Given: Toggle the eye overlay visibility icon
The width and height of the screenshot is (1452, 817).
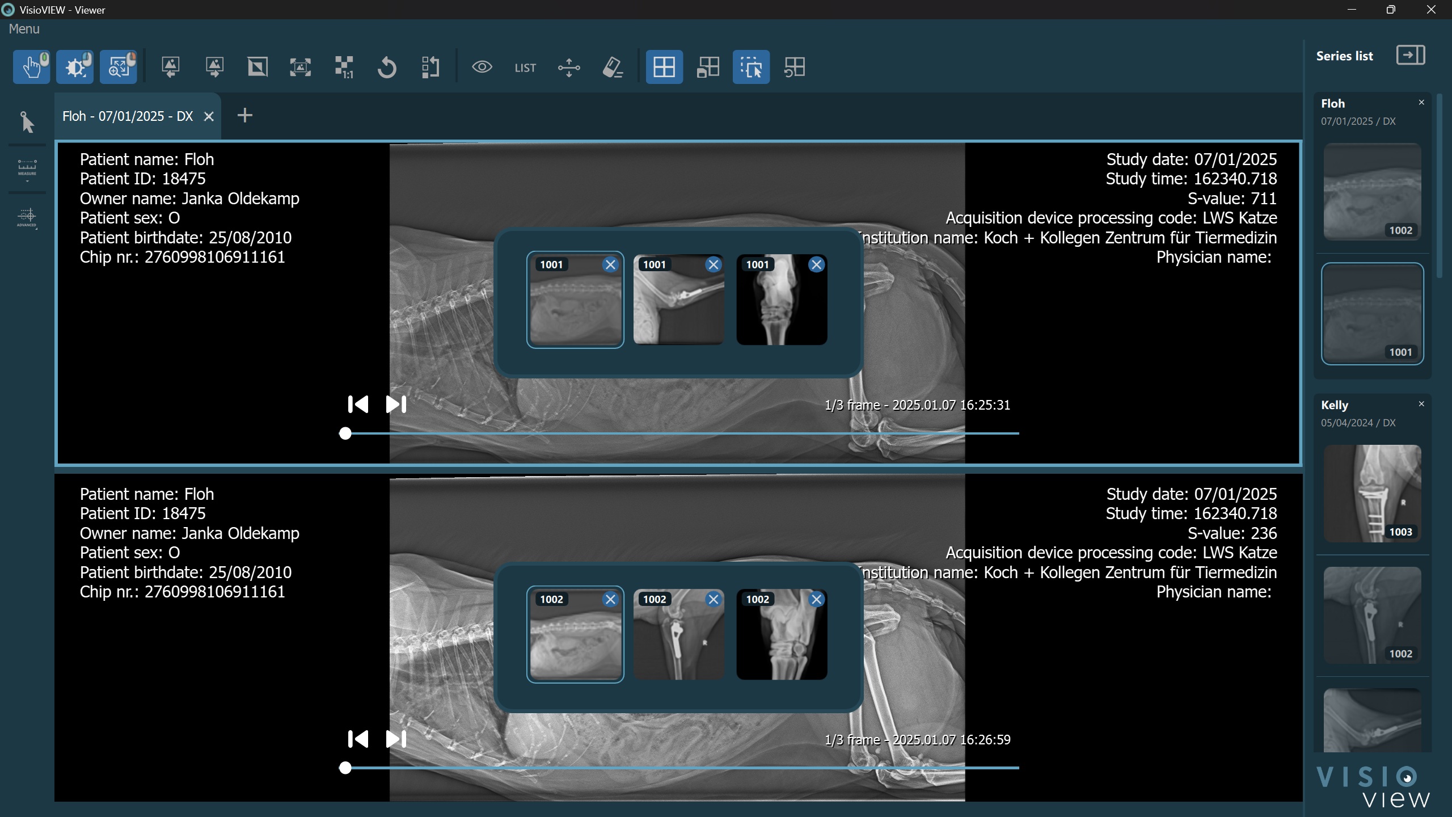Looking at the screenshot, I should click(x=482, y=68).
